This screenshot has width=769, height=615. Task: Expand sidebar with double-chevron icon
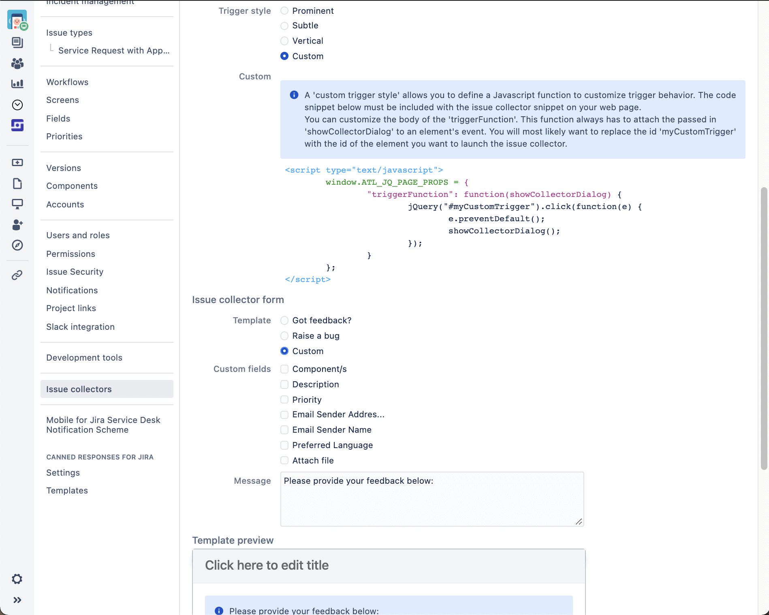17,600
